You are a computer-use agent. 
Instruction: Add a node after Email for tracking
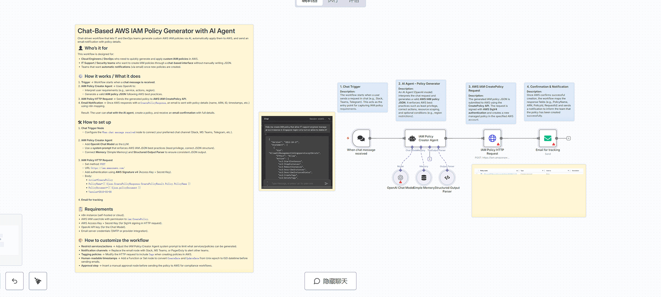[x=569, y=138]
